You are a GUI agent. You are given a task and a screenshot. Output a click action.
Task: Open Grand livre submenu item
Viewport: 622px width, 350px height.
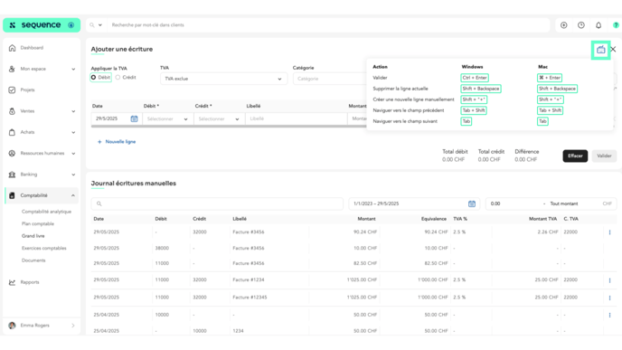33,236
